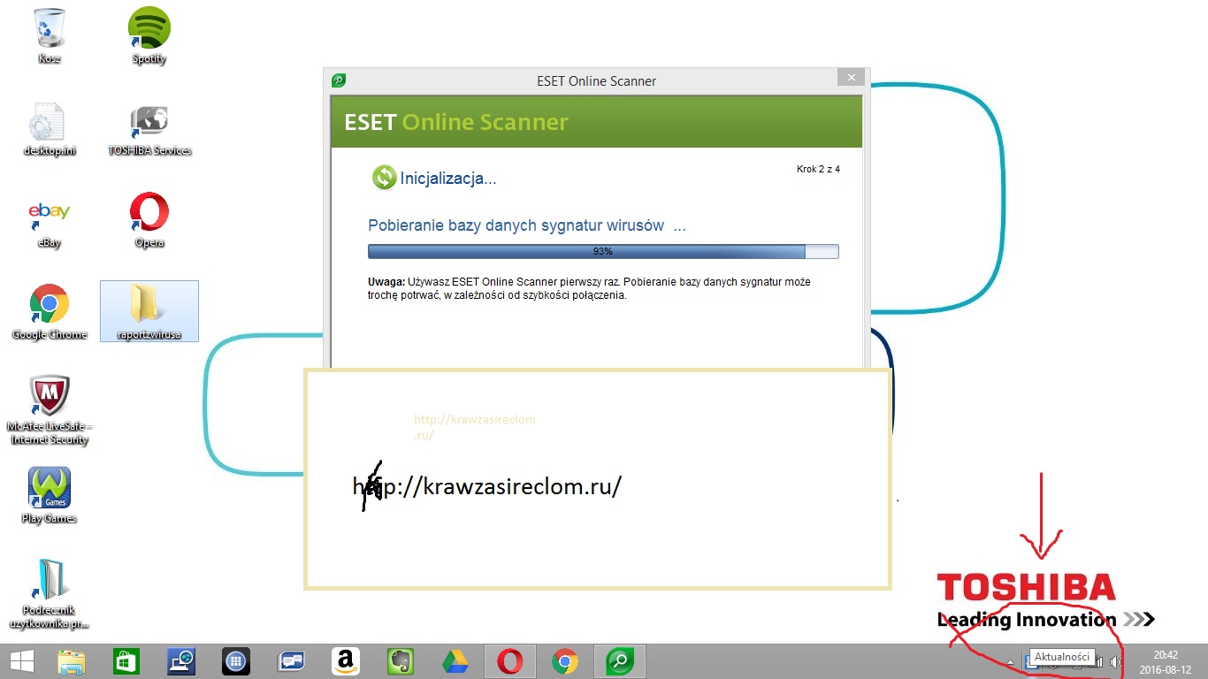
Task: Open Google Chrome desktop shortcut
Action: (x=50, y=312)
